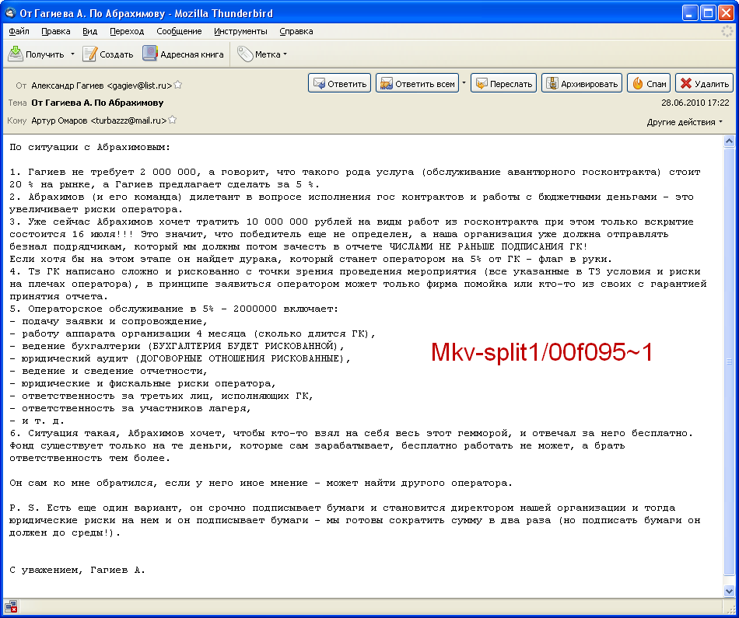Open the Инструменты menu
This screenshot has width=739, height=618.
tap(241, 31)
